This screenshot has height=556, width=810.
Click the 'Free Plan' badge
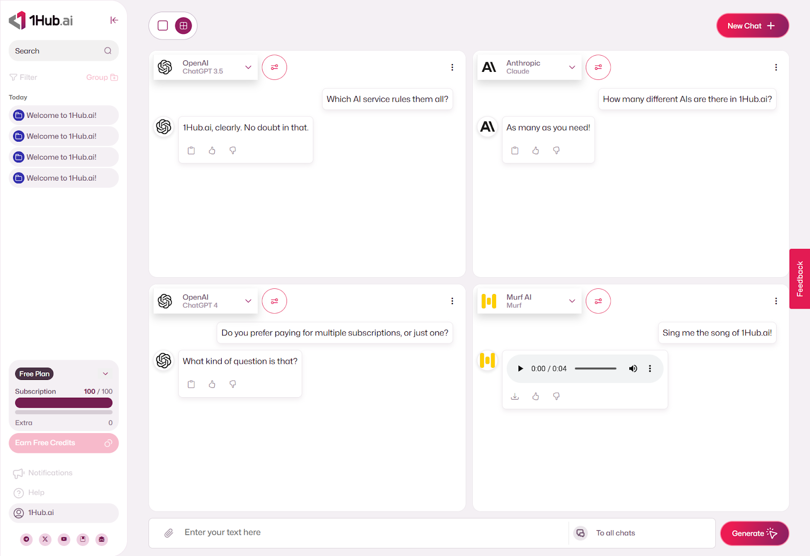[x=34, y=374]
